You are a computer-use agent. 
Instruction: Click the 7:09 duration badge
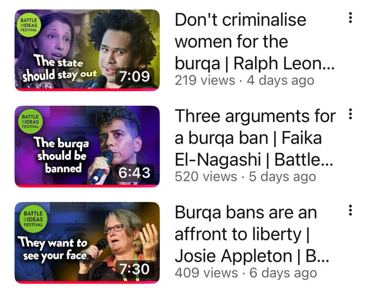pos(135,76)
